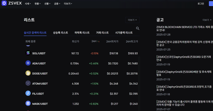Screen dimensions: 213x111
Task: Click FIL 24H low $2.357
Action: [114, 94]
